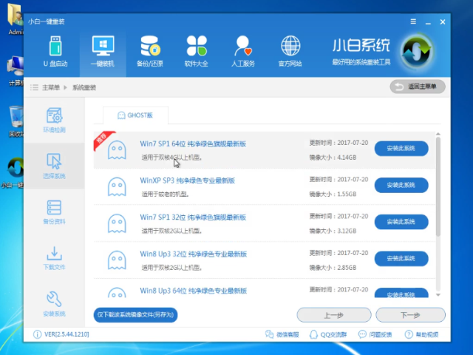The image size is (473, 355).
Task: Select 备份资料 step in sidebar
Action: (54, 212)
